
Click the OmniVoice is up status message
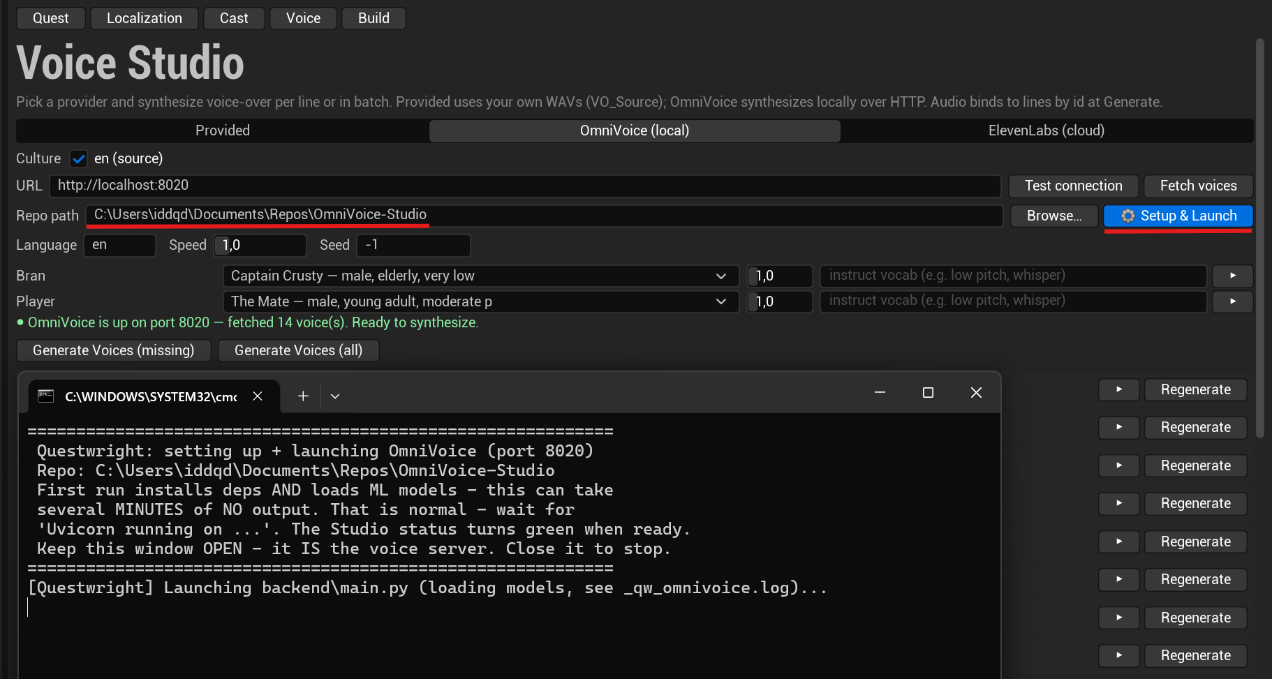click(x=247, y=322)
